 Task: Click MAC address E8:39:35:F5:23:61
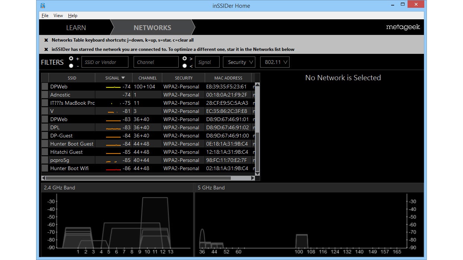(226, 87)
